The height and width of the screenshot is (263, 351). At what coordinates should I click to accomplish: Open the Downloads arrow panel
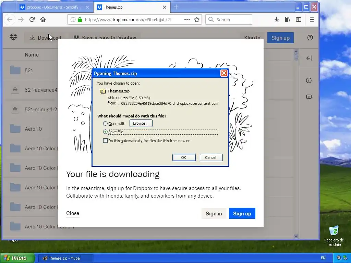tap(277, 20)
